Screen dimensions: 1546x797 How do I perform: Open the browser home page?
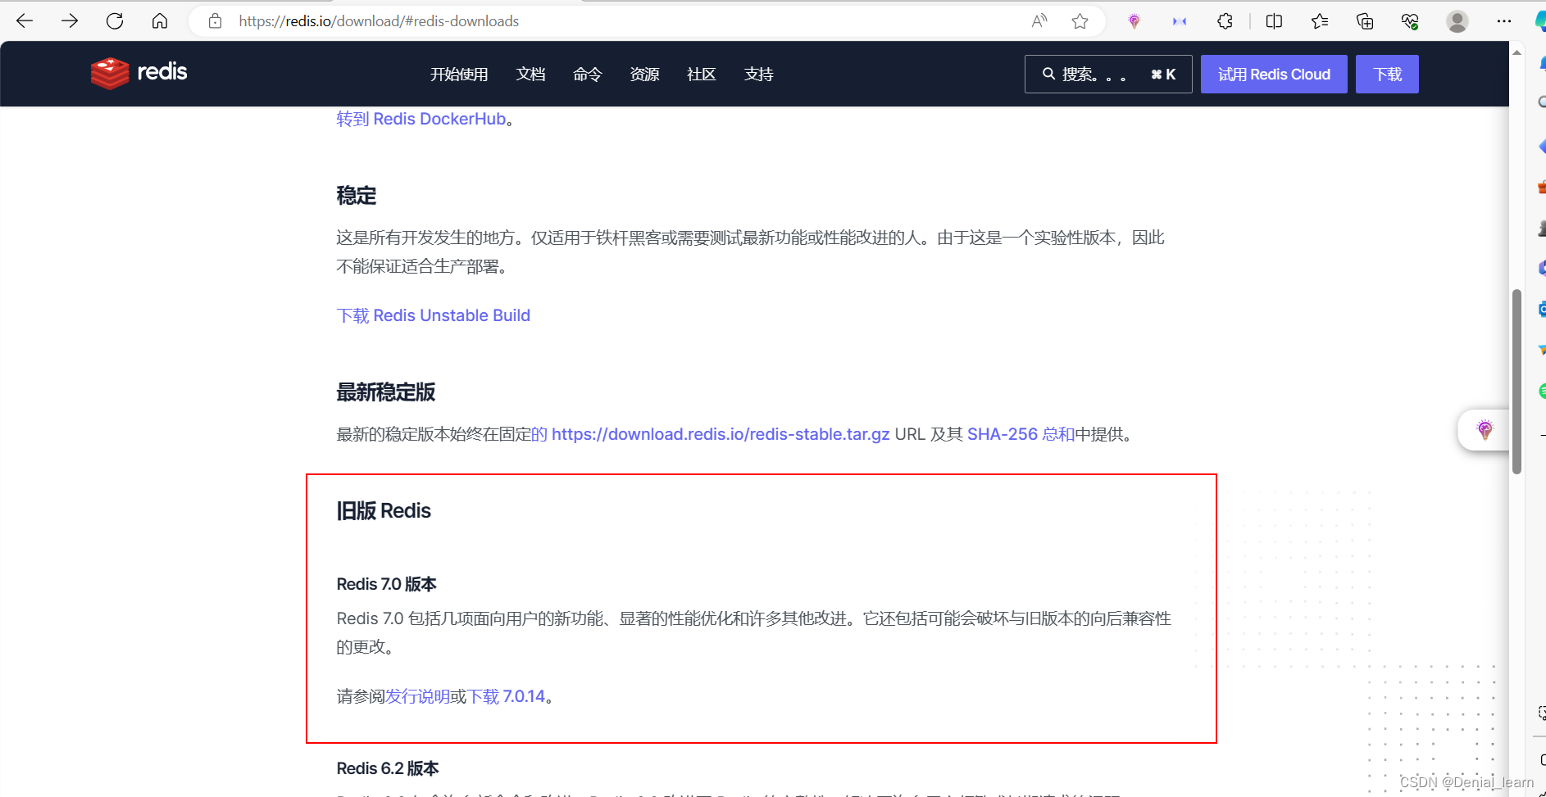coord(160,21)
